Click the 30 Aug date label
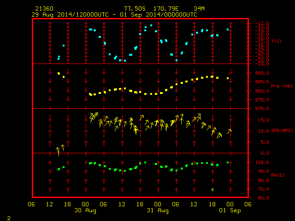 pos(85,210)
